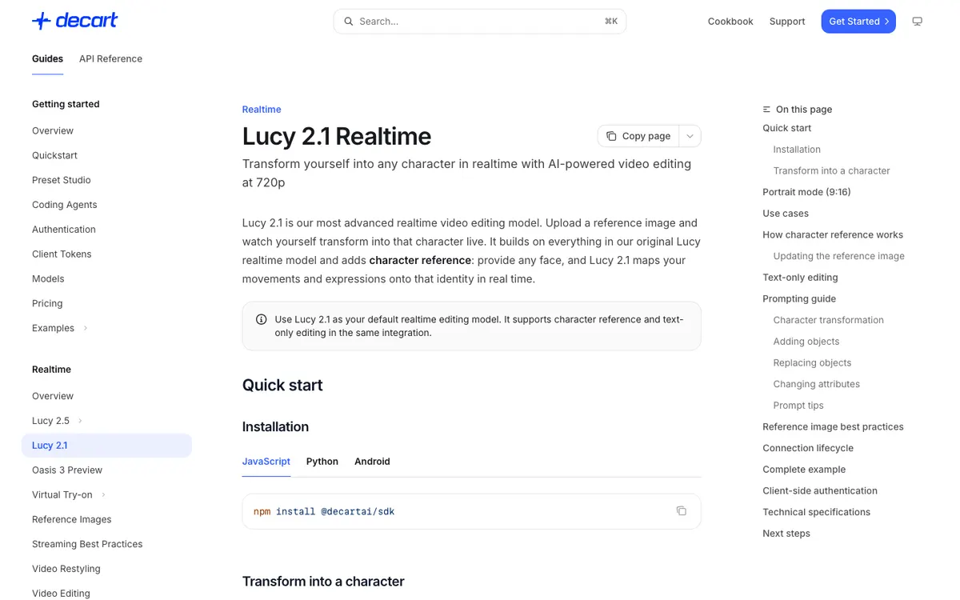Select the JavaScript code tab
The height and width of the screenshot is (600, 960).
tap(266, 462)
